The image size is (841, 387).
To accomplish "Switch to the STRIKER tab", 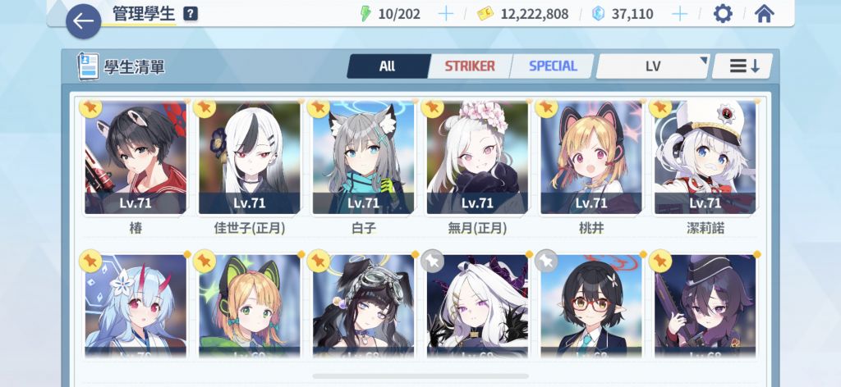I will click(x=470, y=66).
